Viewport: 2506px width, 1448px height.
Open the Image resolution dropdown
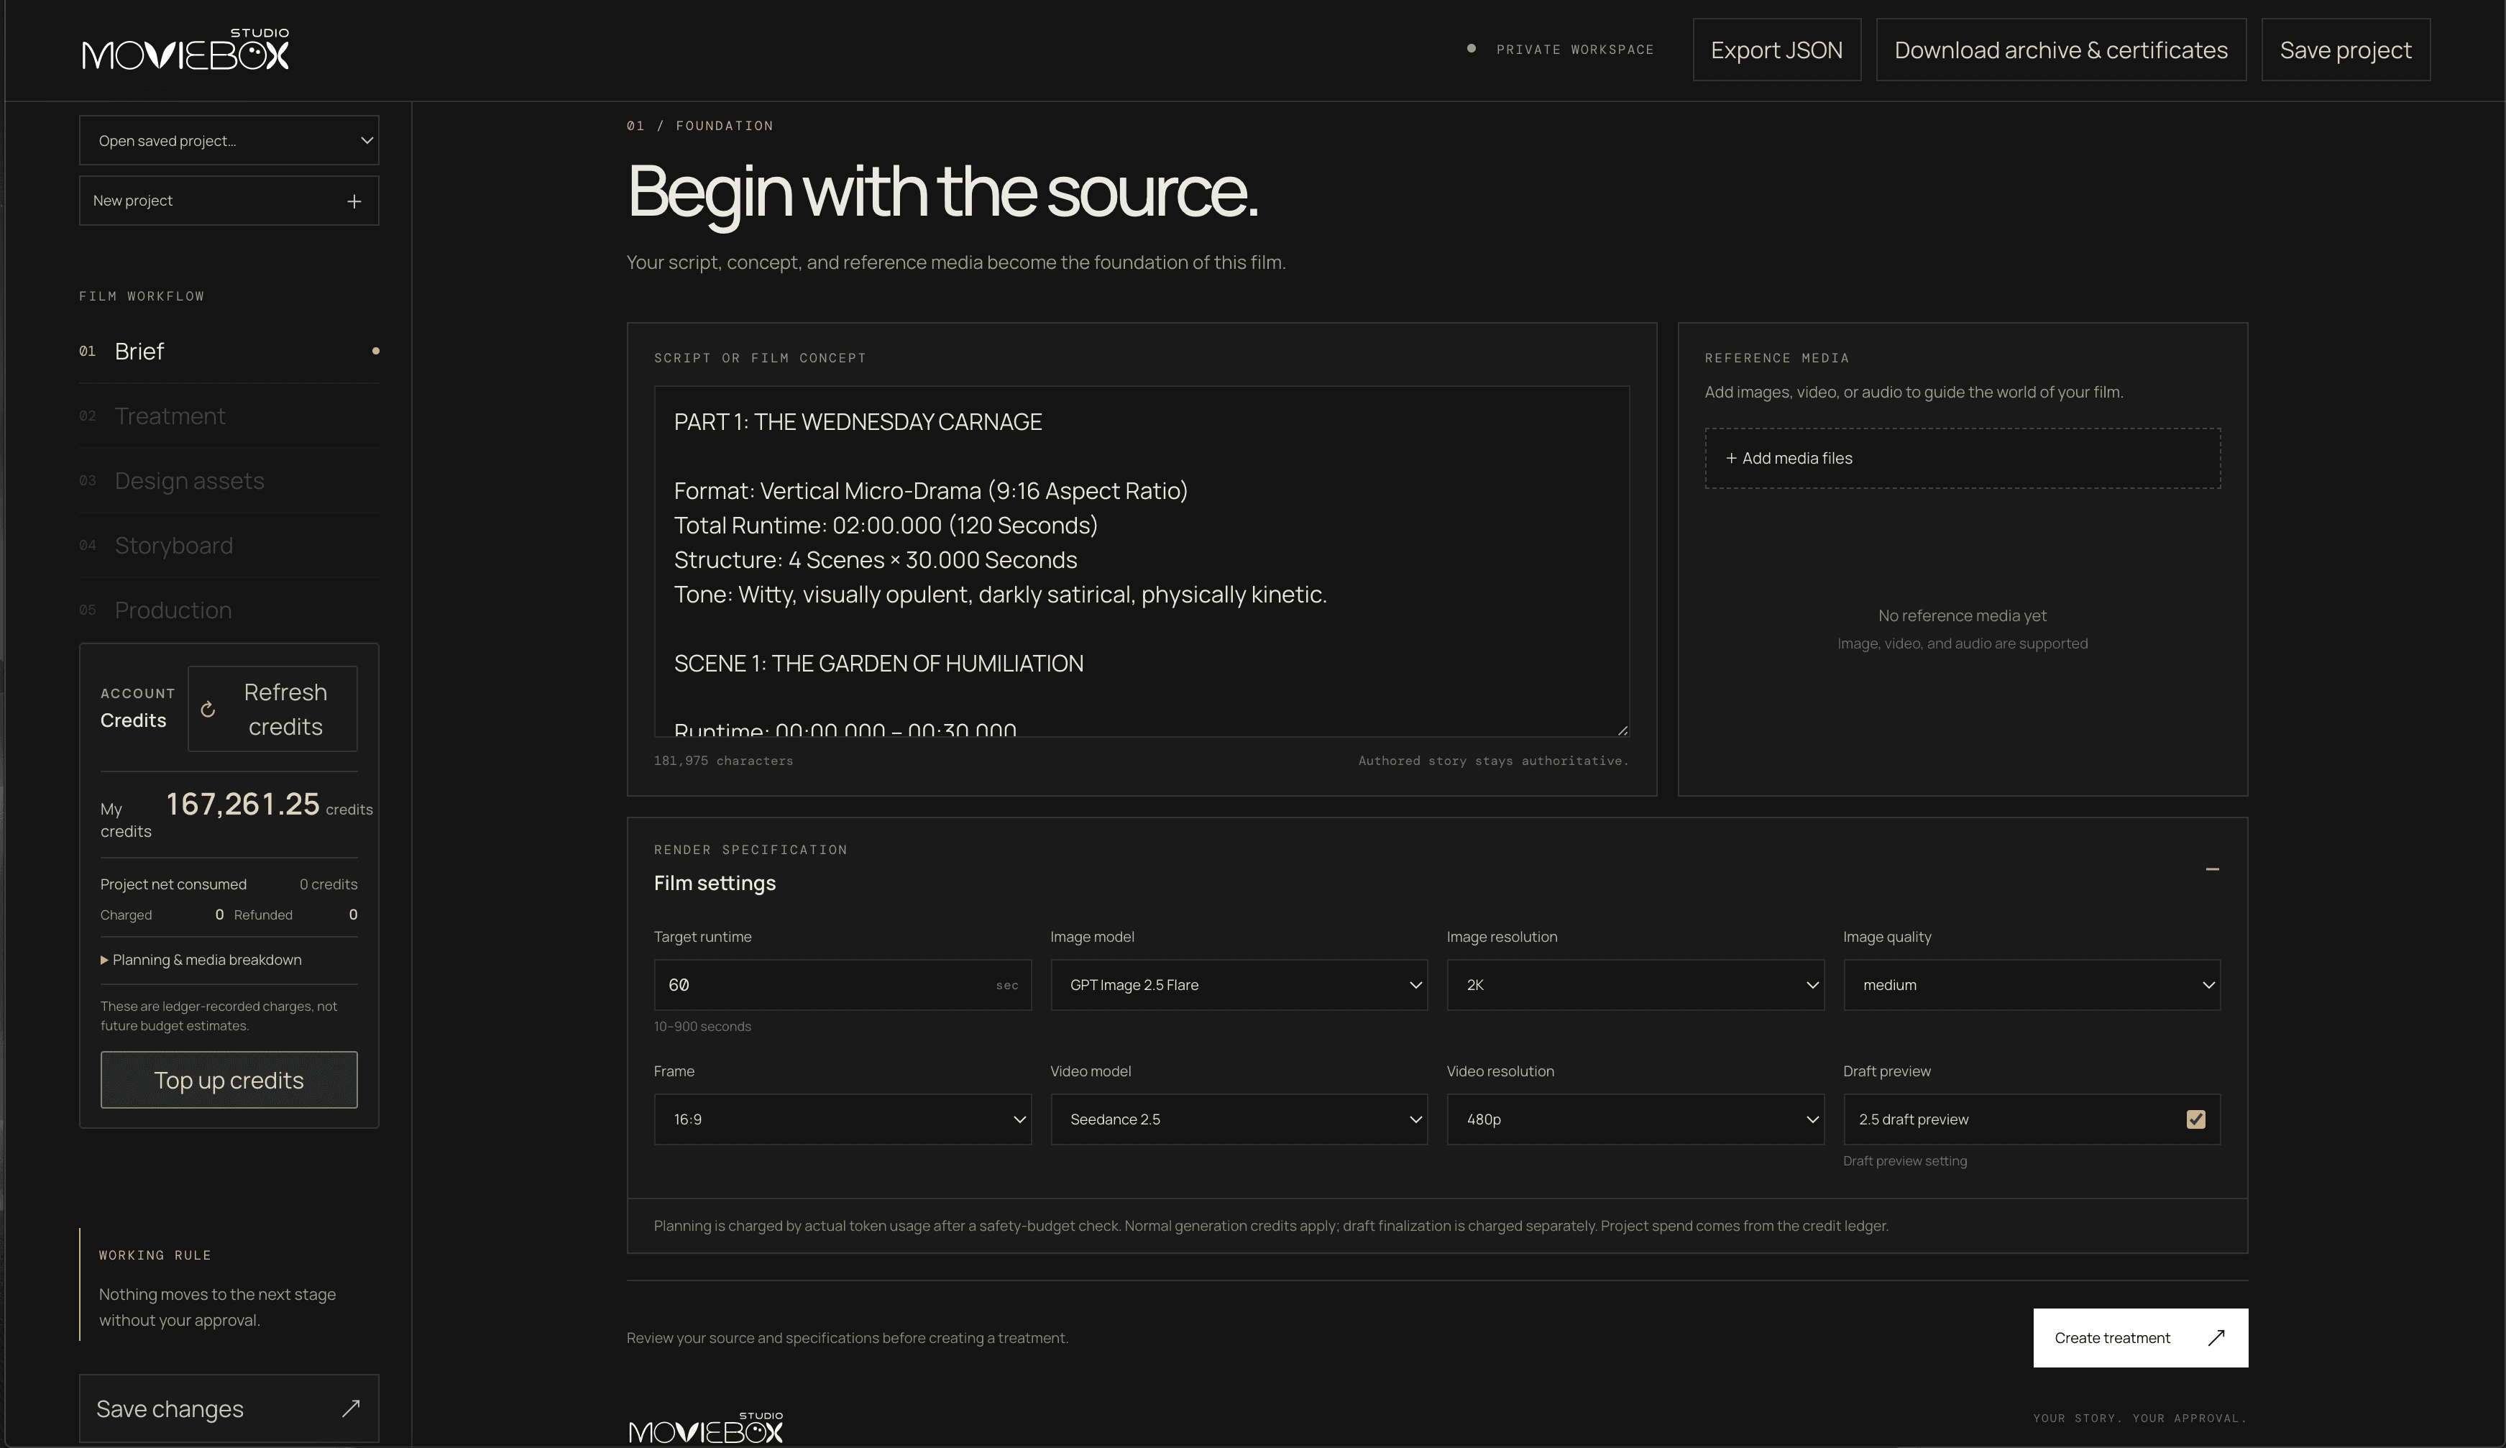coord(1635,984)
